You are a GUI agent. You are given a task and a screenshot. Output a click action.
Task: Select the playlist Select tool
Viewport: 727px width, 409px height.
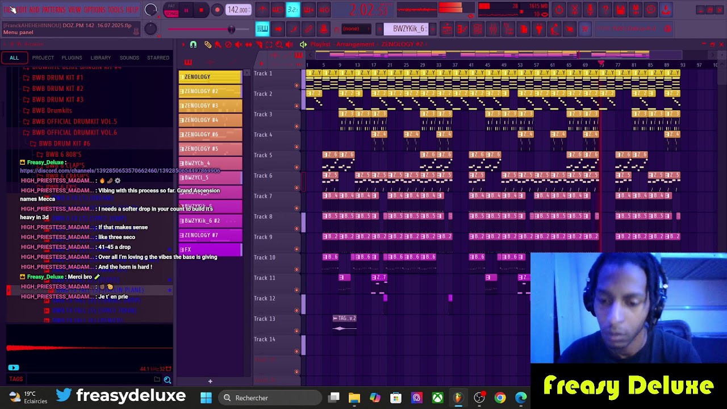pos(269,44)
